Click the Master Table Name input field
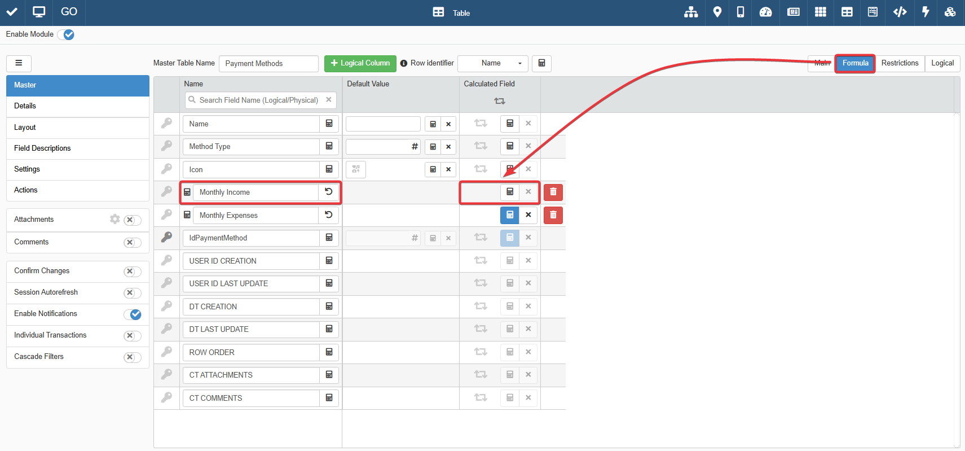This screenshot has height=451, width=965. [268, 64]
